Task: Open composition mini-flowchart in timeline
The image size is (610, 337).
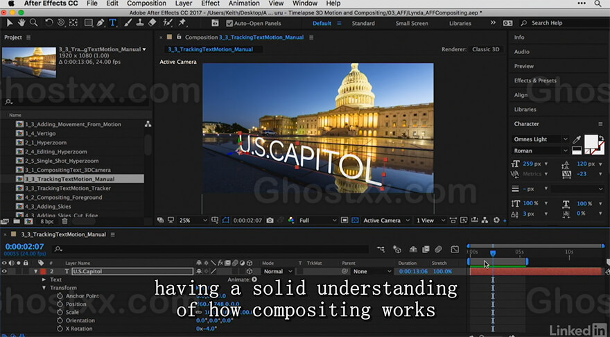Action: (381, 249)
